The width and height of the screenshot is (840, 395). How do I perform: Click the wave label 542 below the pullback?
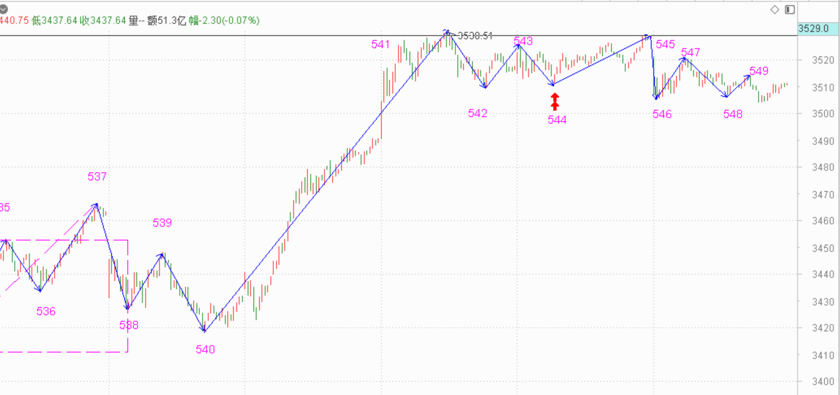point(477,113)
